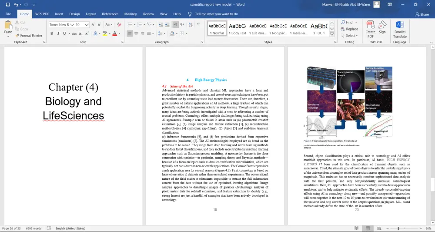
Task: Click the Sign button
Action: [x=382, y=27]
